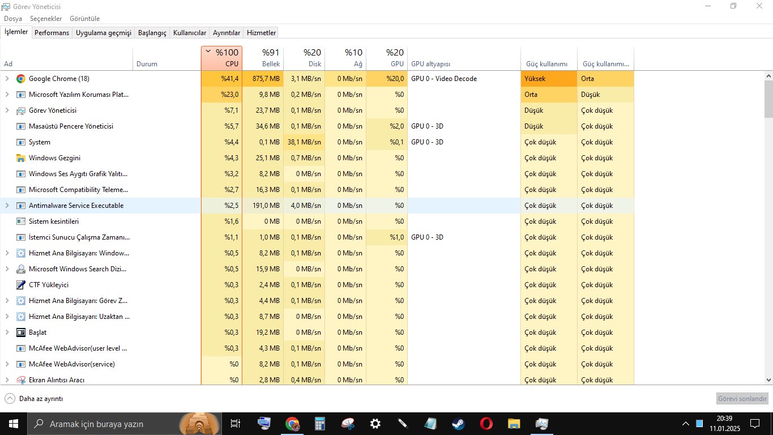
Task: Click the Daha az ayrıntı button
Action: (34, 399)
